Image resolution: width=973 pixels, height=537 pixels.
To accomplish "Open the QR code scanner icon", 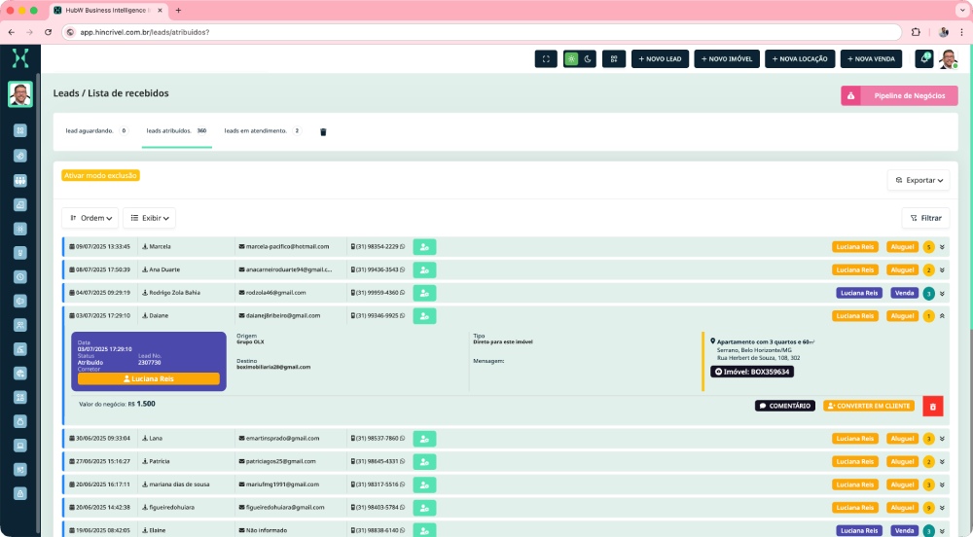I will coord(614,58).
